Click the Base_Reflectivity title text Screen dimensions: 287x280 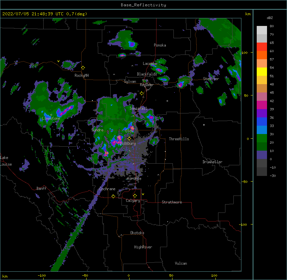(143, 5)
